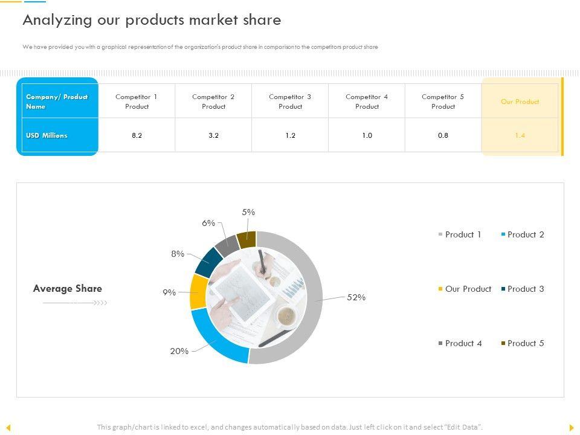The width and height of the screenshot is (580, 435).
Task: Click the Product 5 legend color swatch
Action: (x=503, y=343)
